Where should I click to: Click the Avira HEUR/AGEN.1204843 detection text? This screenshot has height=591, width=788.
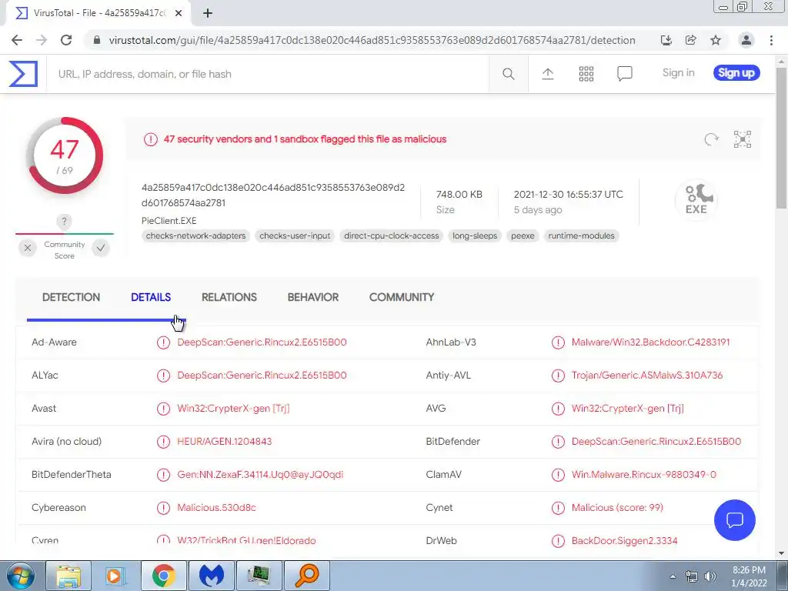(224, 441)
